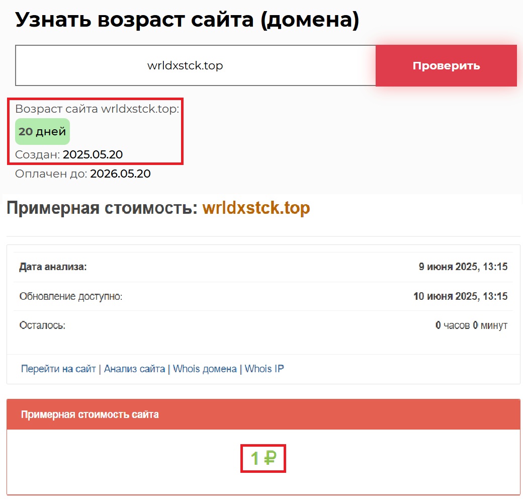Click the Дата анализа row label

tap(53, 267)
